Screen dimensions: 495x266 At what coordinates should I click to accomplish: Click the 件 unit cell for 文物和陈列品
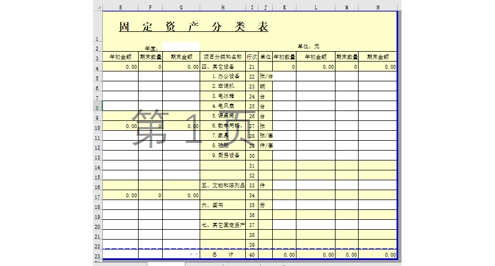266,186
